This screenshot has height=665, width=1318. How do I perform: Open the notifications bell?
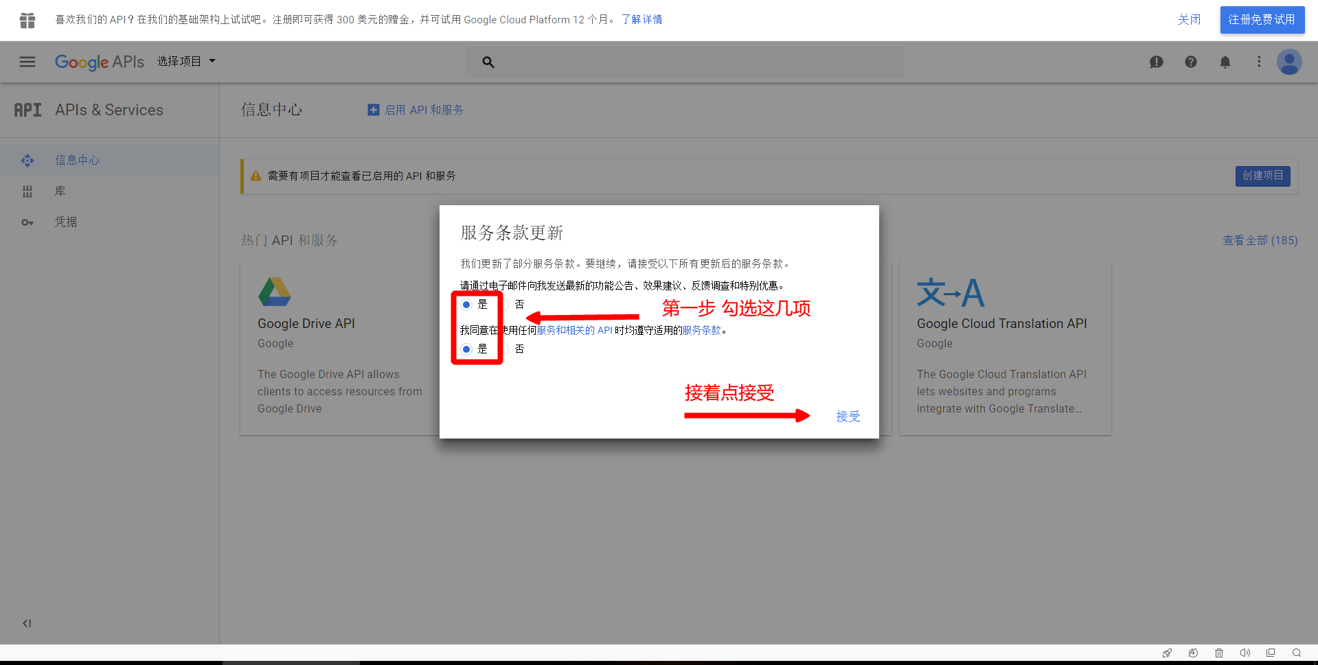pyautogui.click(x=1225, y=62)
